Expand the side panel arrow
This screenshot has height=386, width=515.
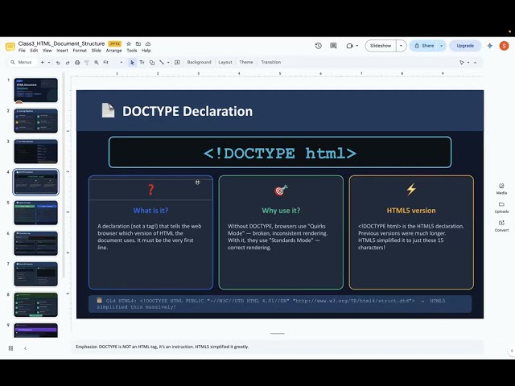512,351
